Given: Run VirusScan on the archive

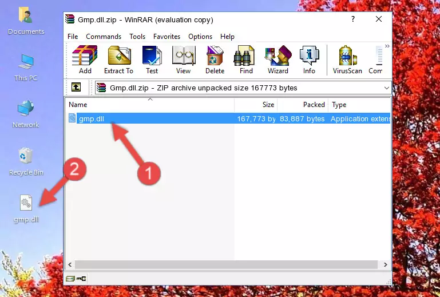Looking at the screenshot, I should (347, 60).
